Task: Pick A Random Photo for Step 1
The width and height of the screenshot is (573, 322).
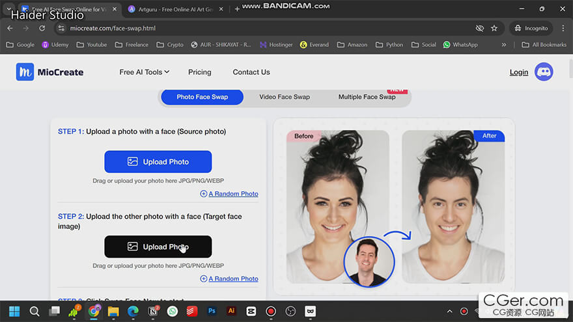Action: (x=229, y=194)
